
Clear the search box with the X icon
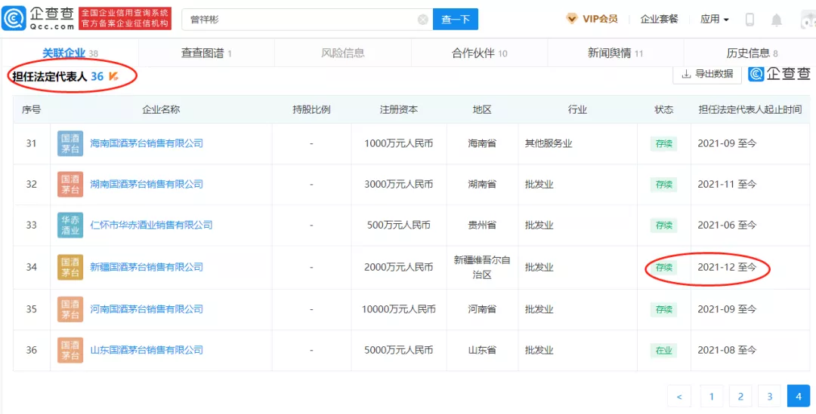click(x=422, y=20)
